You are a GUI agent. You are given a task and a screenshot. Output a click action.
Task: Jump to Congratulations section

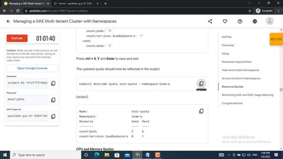232,103
